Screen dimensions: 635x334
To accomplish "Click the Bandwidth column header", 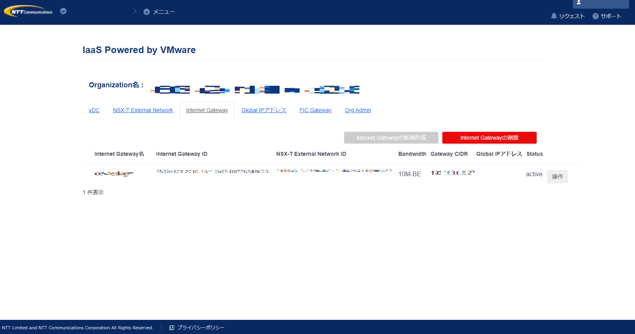I will point(412,154).
